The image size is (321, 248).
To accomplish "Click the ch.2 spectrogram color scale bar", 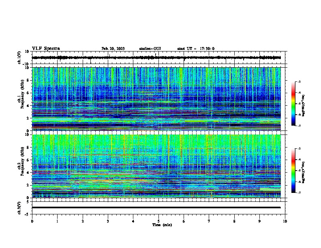I will coord(293,171).
